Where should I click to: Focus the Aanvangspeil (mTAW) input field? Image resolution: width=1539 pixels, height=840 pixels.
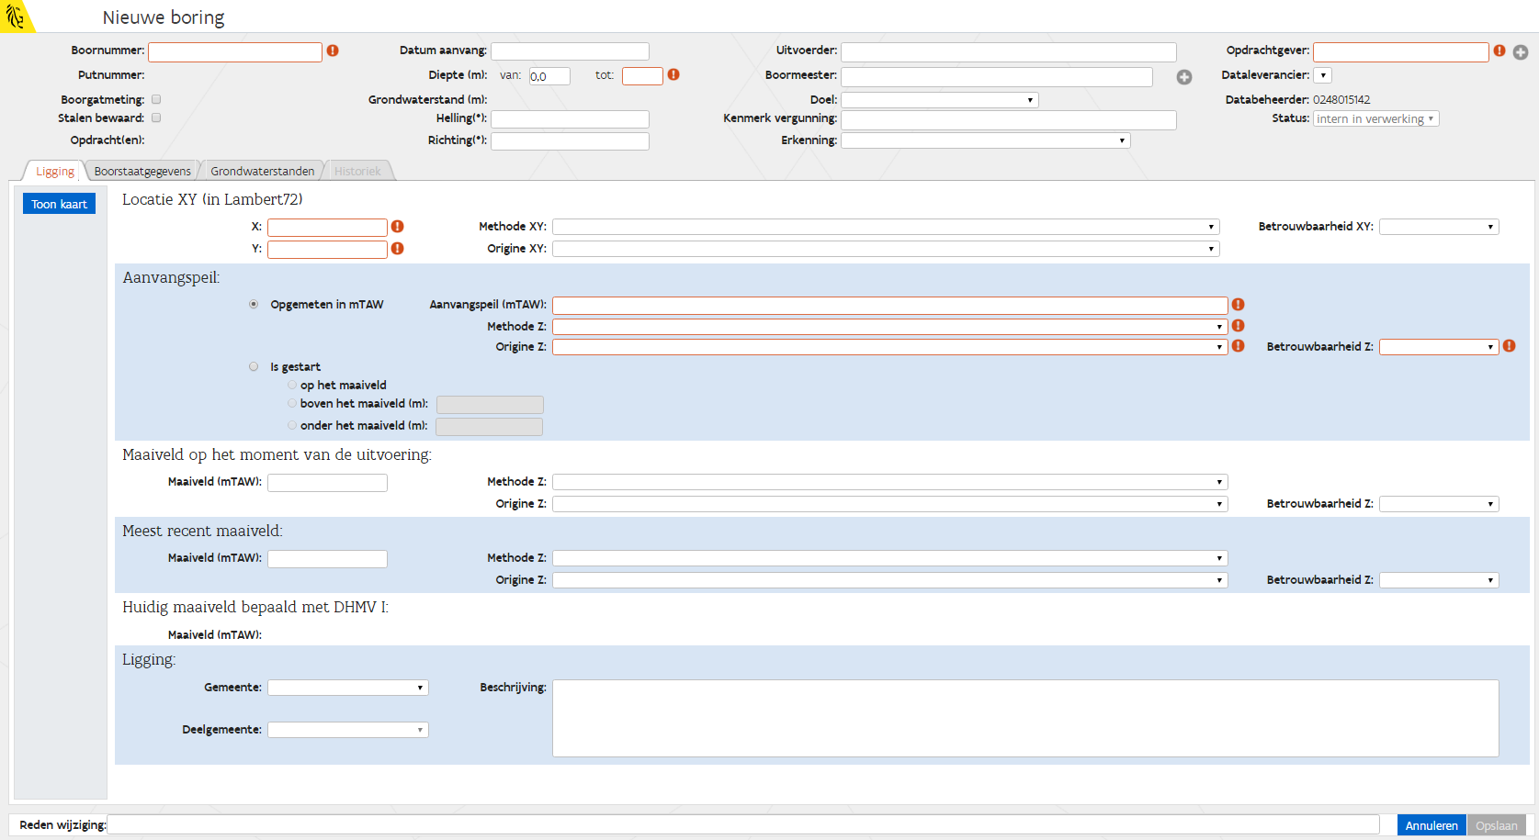click(889, 306)
